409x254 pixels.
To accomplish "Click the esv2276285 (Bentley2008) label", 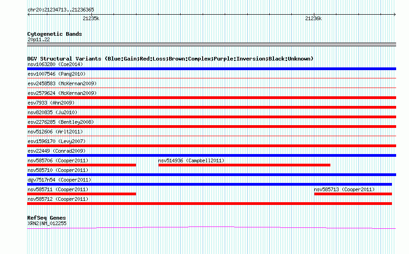I will (61, 122).
